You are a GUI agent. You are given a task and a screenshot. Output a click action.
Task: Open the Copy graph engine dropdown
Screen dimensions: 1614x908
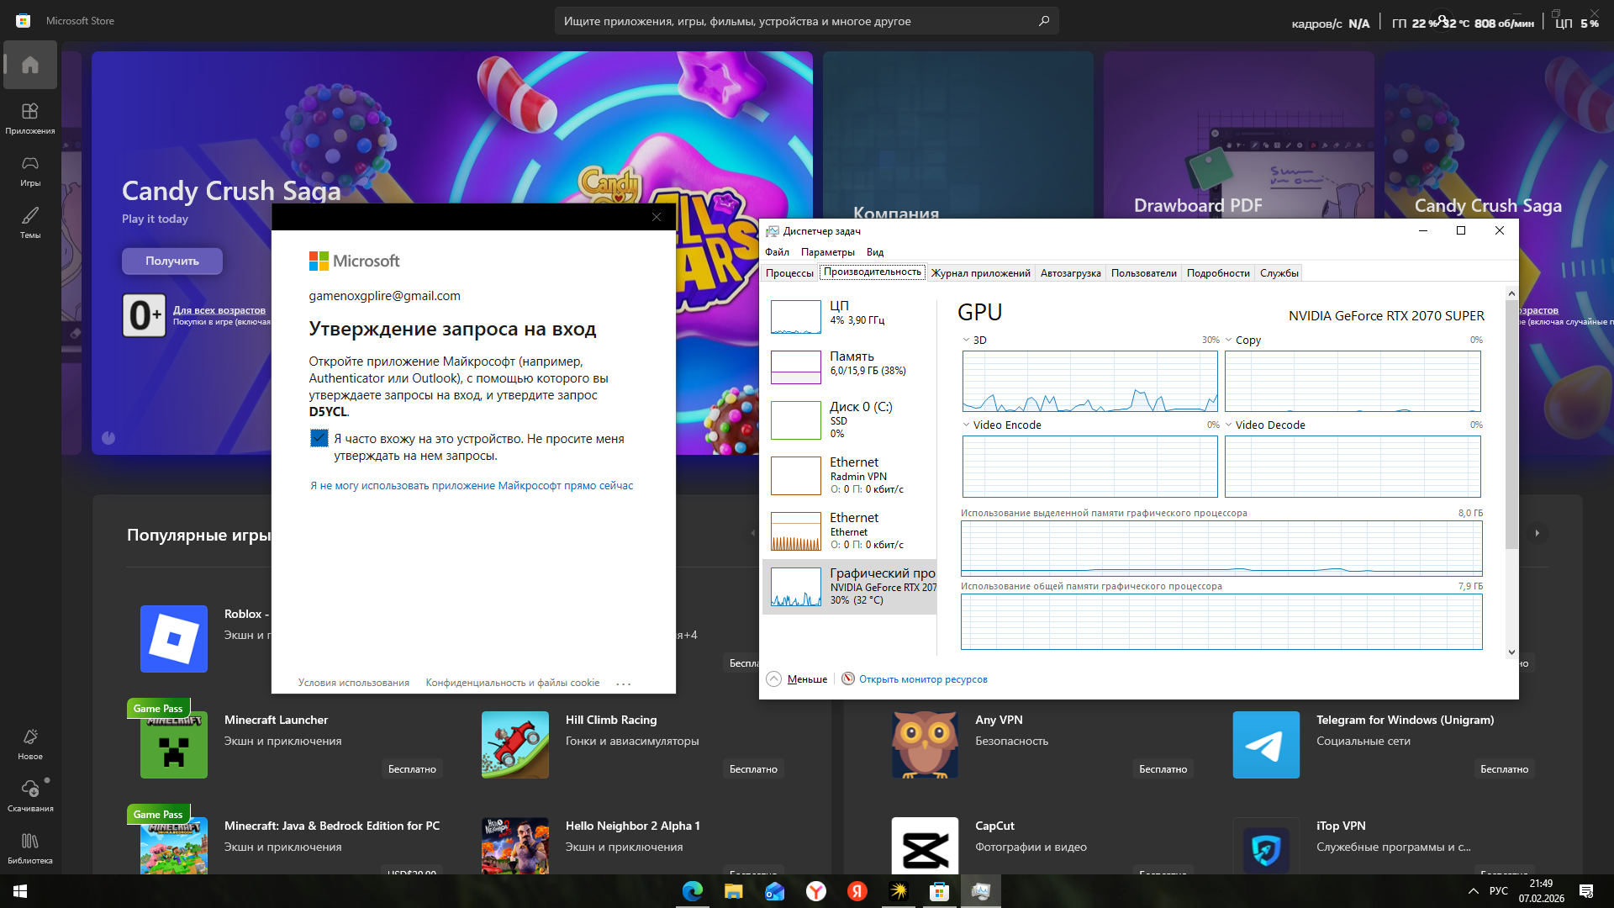1229,340
